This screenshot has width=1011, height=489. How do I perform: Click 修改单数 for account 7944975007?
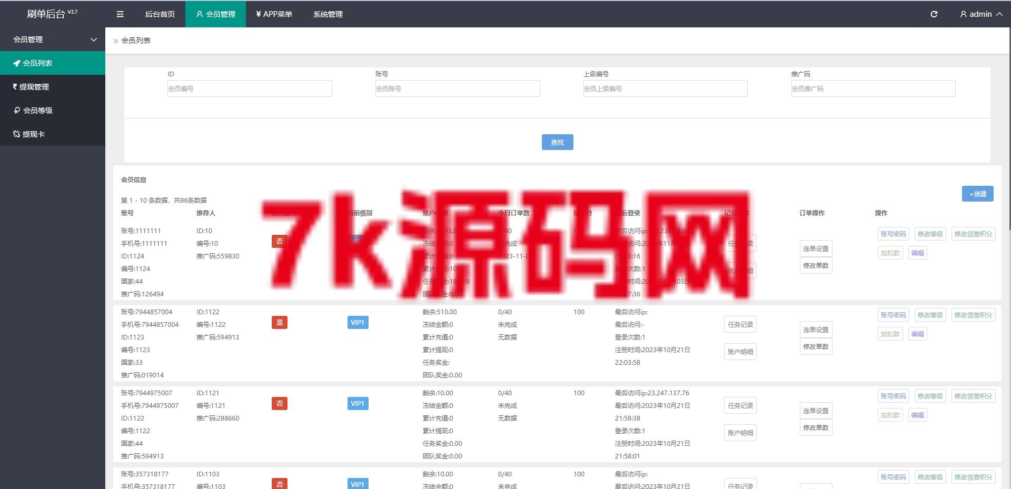coord(816,427)
